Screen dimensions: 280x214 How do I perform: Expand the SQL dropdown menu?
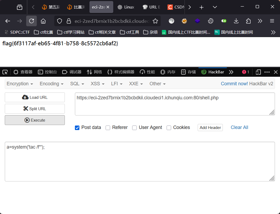pos(77,84)
